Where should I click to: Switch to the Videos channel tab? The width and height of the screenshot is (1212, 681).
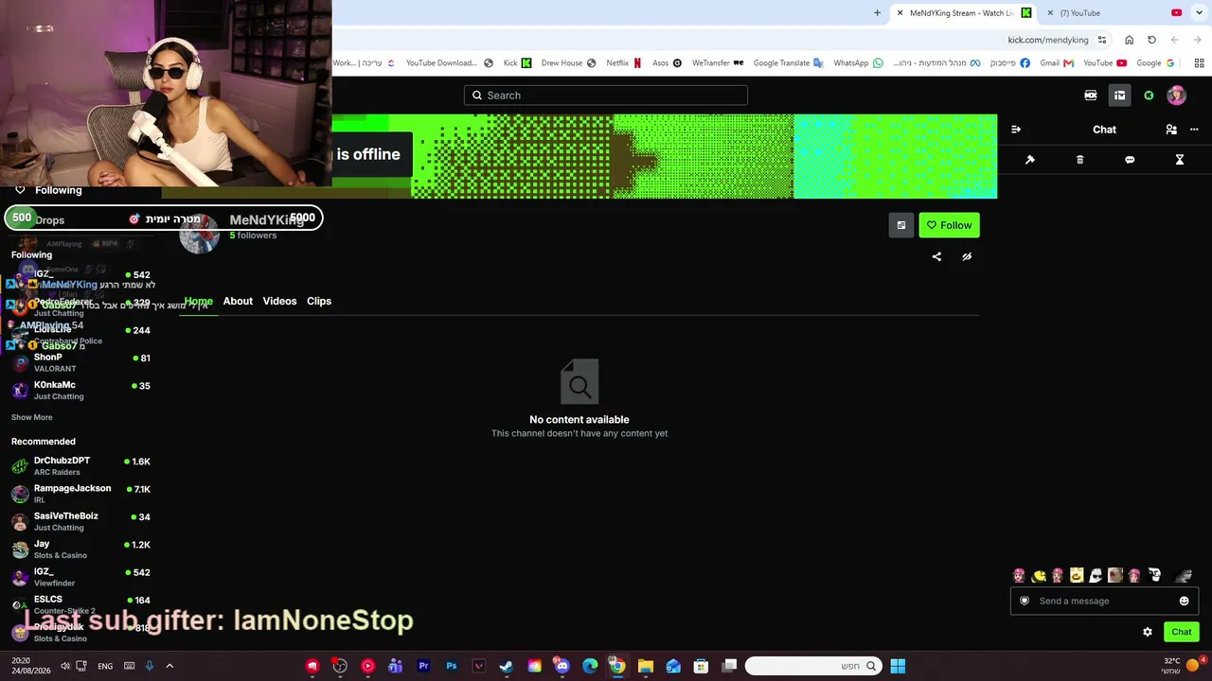pyautogui.click(x=279, y=301)
